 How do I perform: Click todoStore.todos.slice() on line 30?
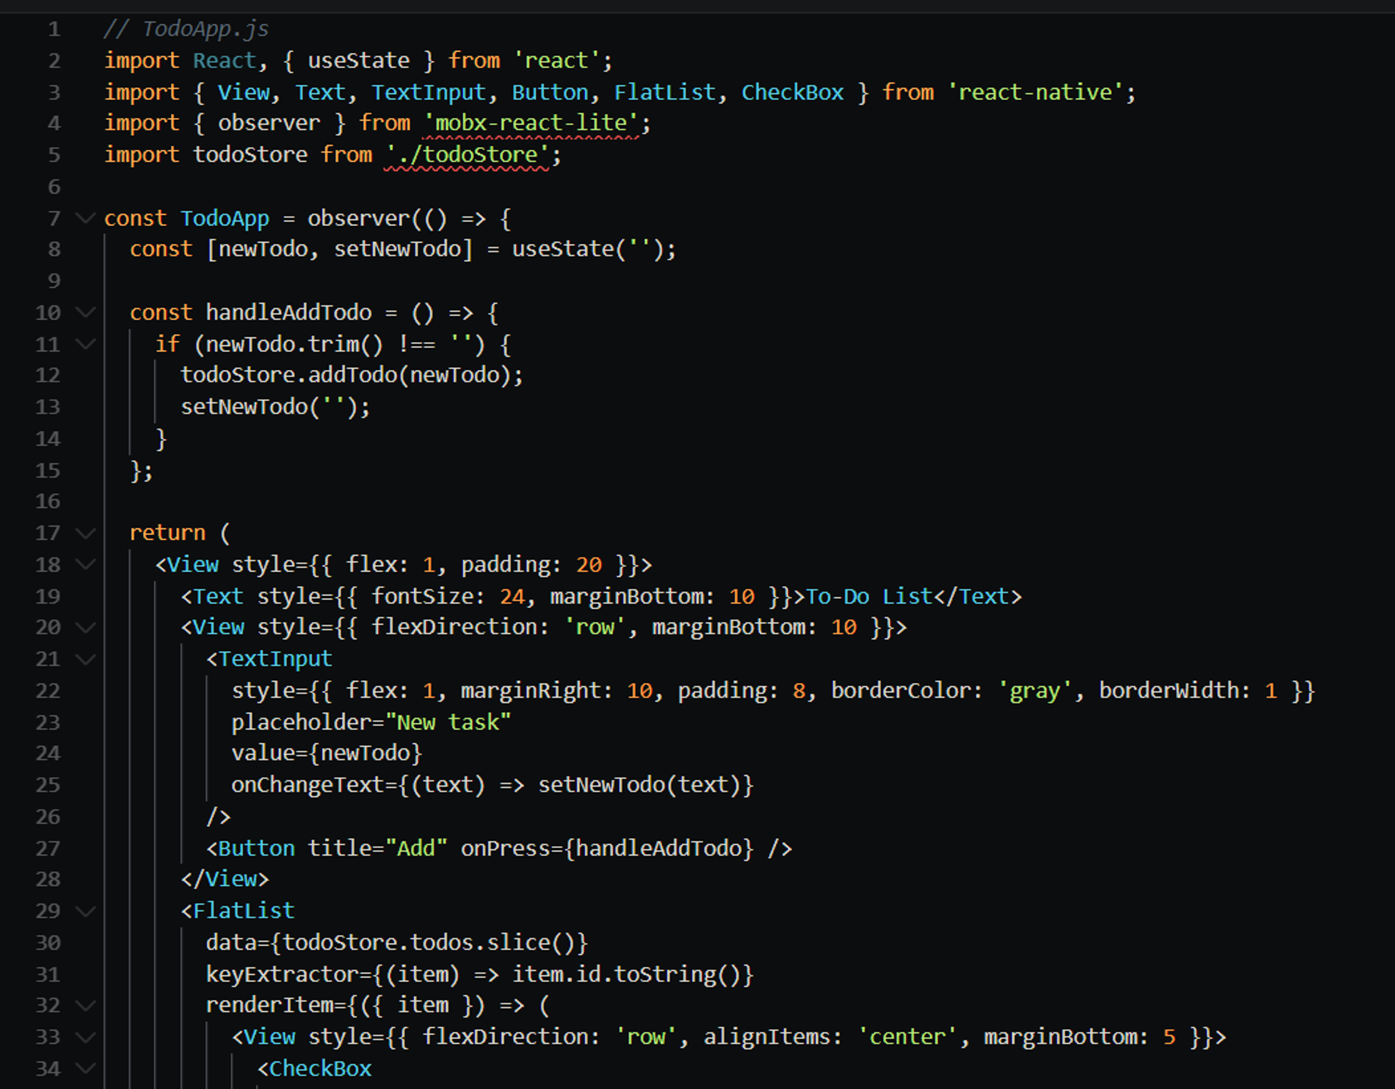coord(429,943)
